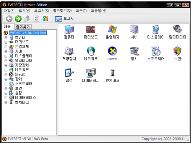
Task: Expand the 소프트웨어 tree node
Action: 6,84
